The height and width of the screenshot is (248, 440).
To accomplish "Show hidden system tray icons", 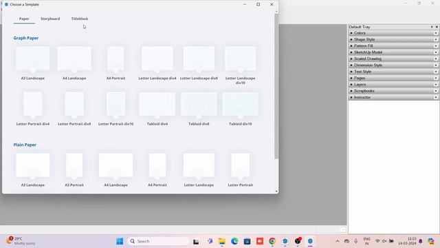I will (x=338, y=241).
